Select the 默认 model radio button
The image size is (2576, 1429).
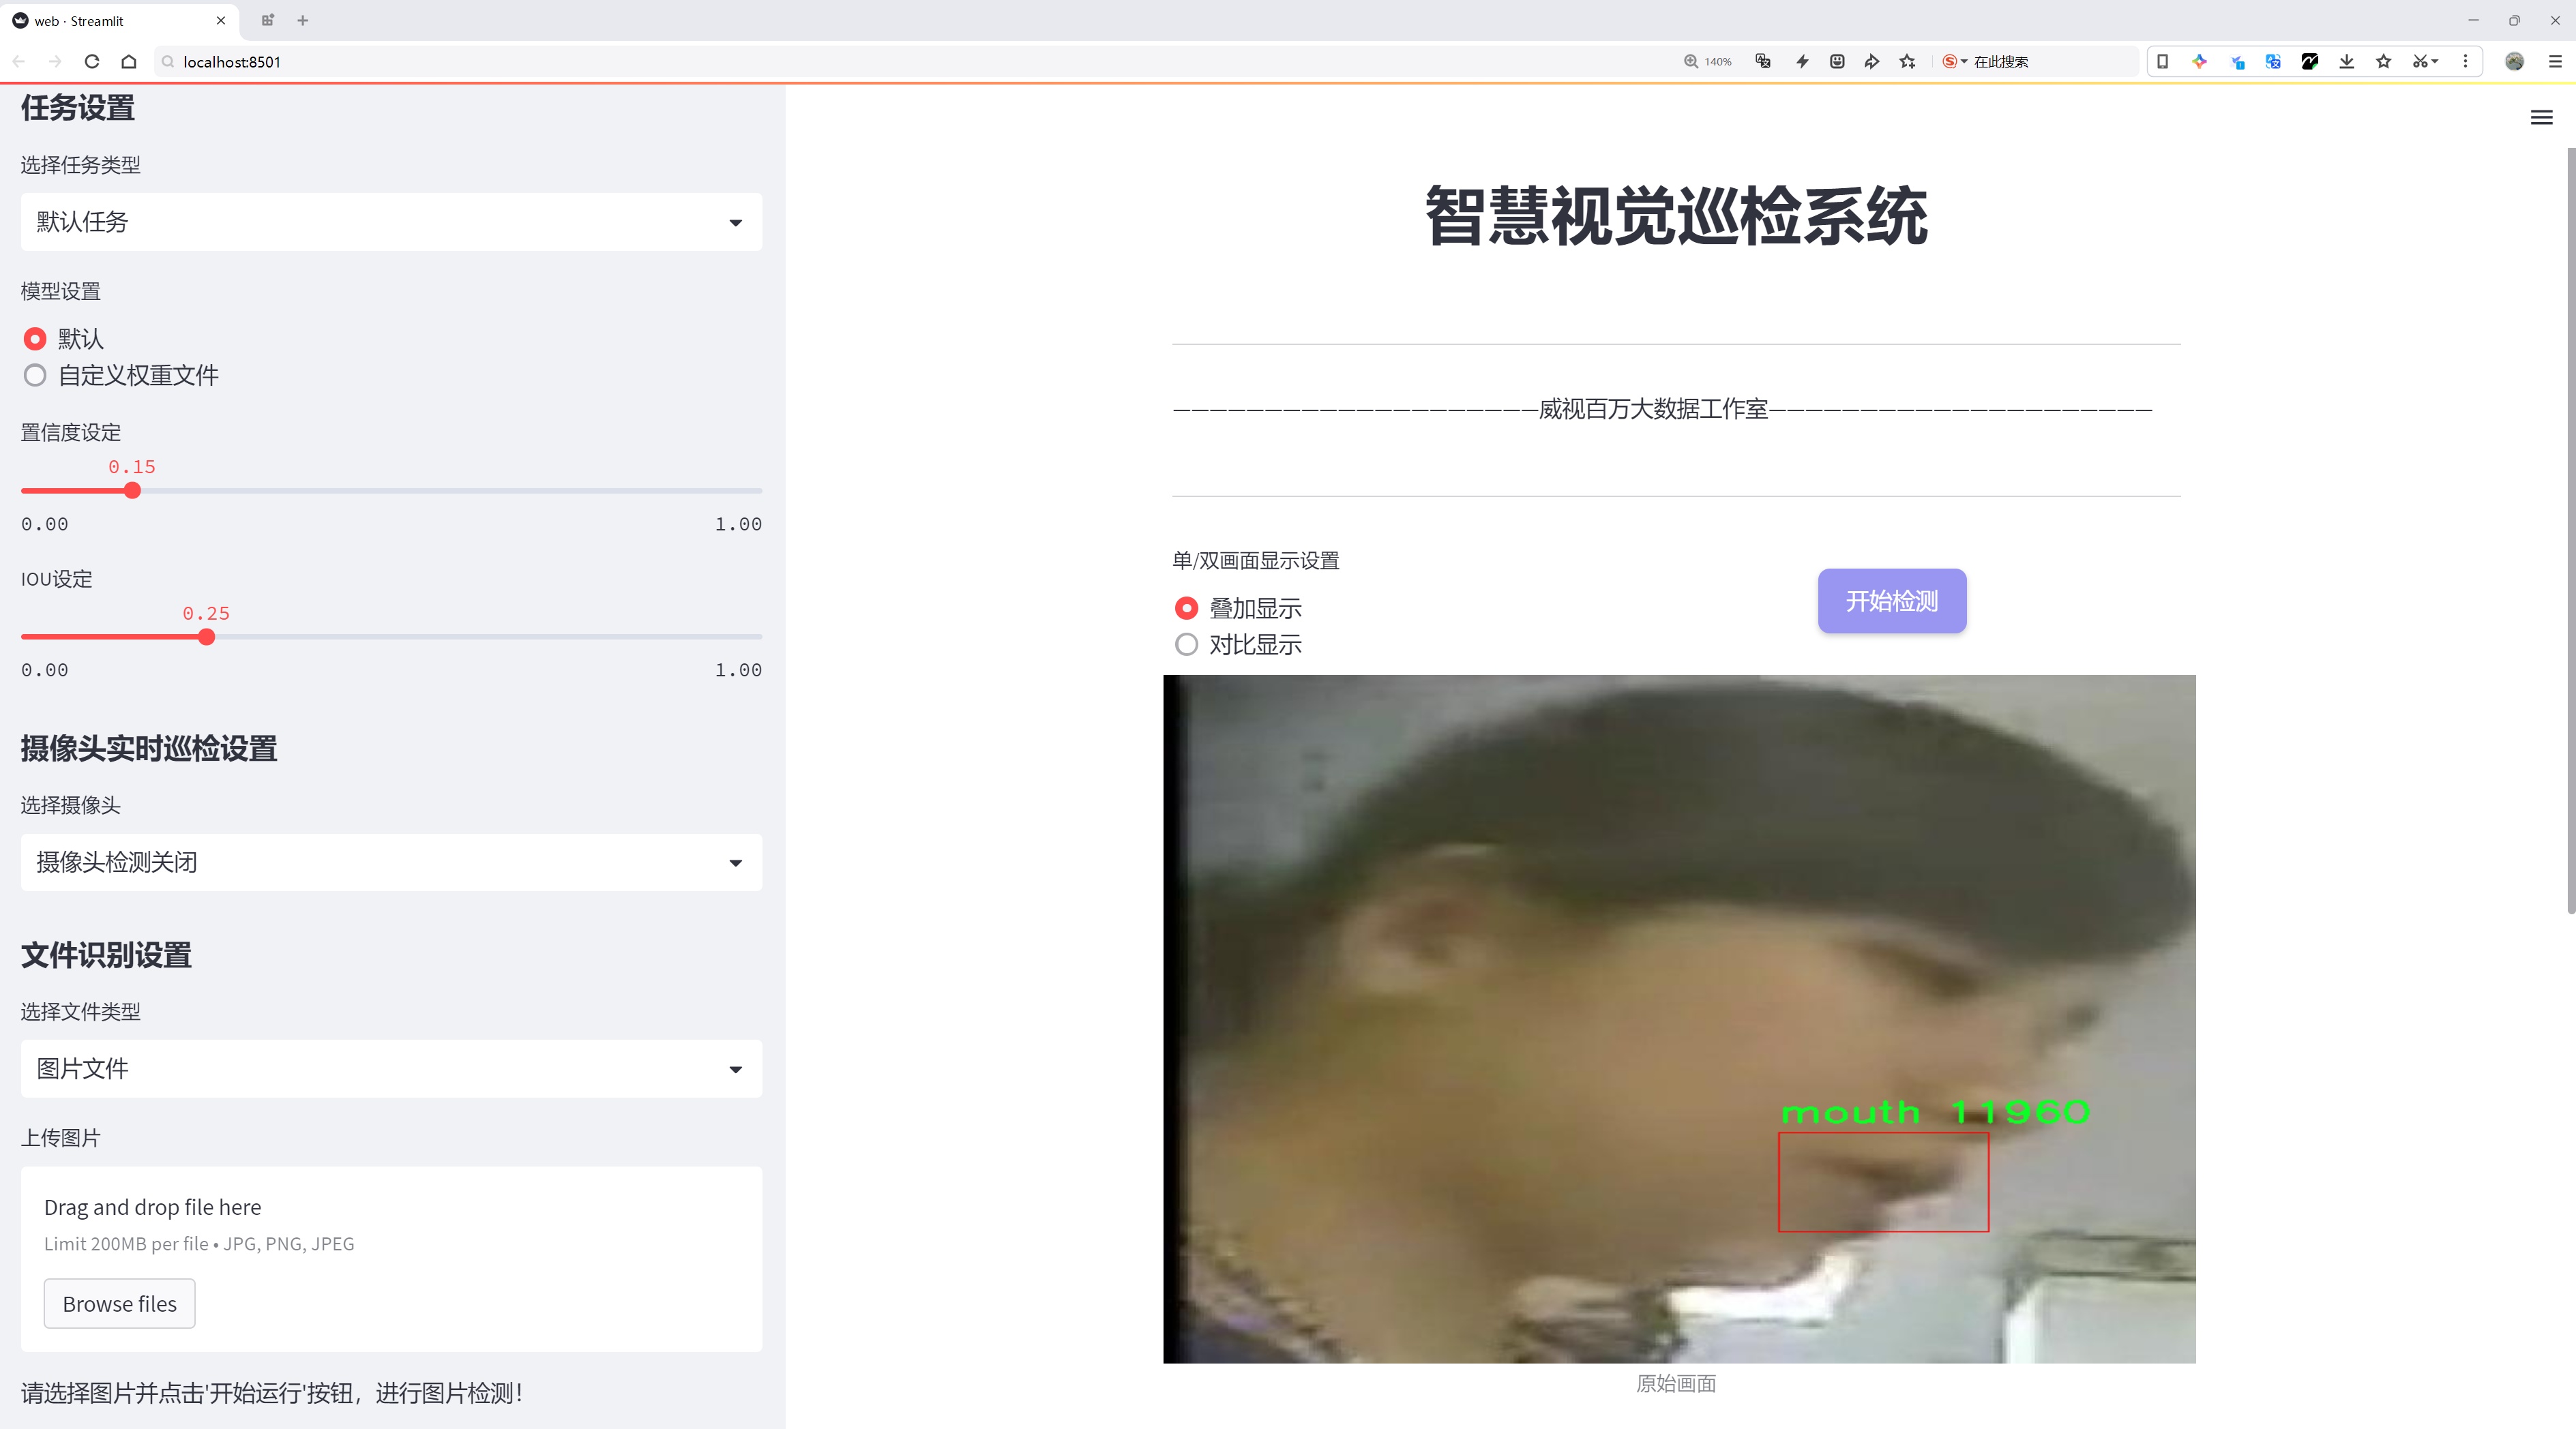(35, 339)
